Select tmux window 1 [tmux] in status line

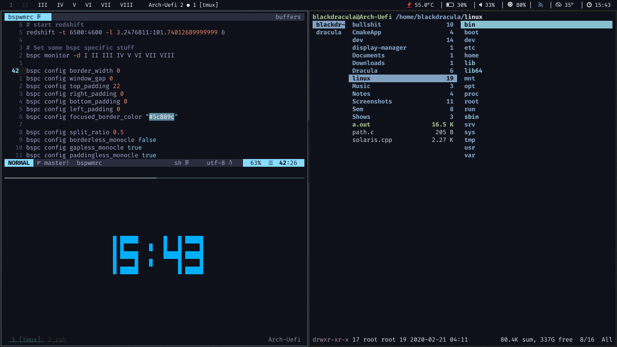[26, 339]
